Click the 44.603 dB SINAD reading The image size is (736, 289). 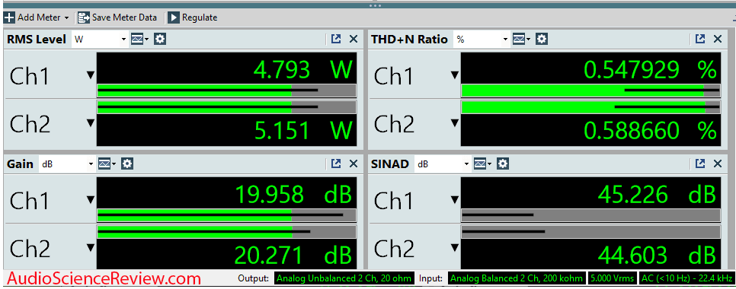pos(657,256)
